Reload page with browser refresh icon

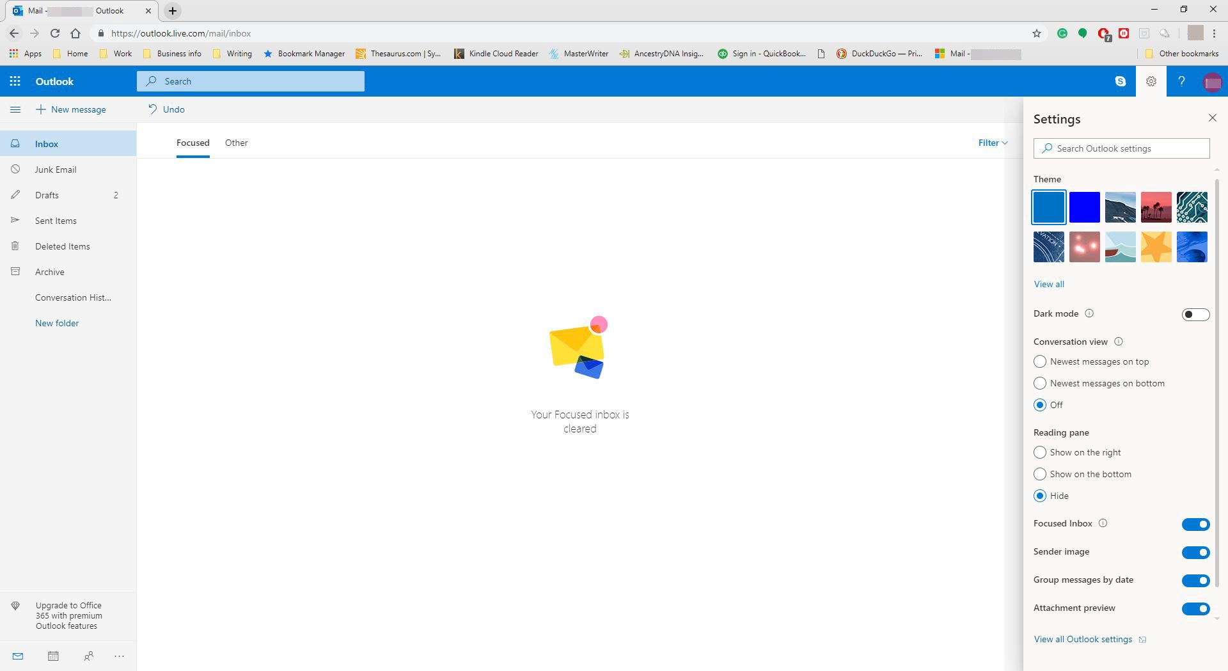(55, 33)
